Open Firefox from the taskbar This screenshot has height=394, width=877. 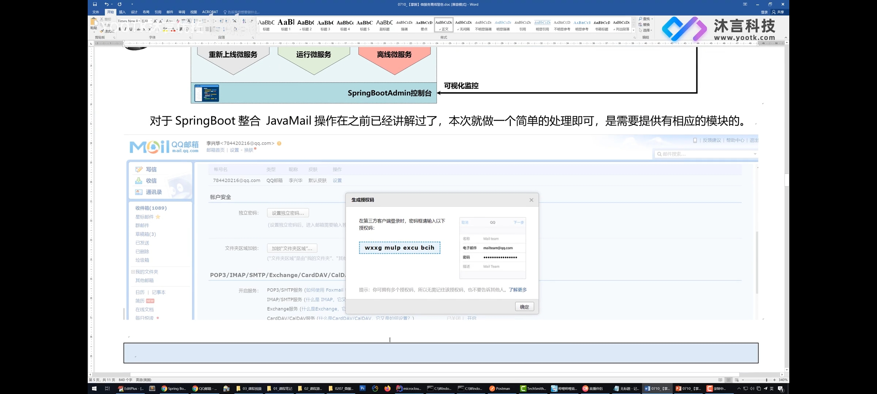click(387, 389)
